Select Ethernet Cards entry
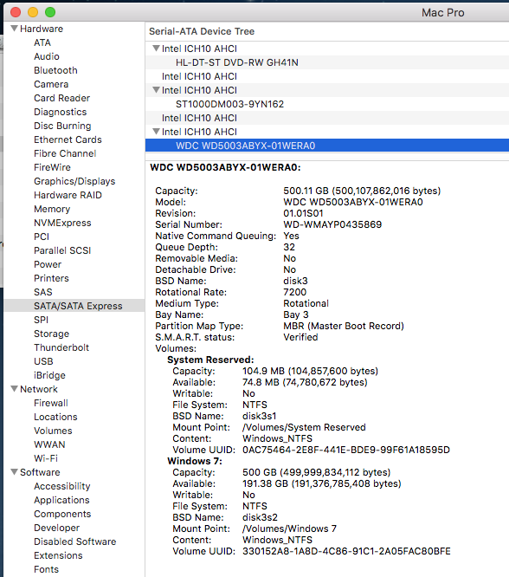 (x=68, y=139)
